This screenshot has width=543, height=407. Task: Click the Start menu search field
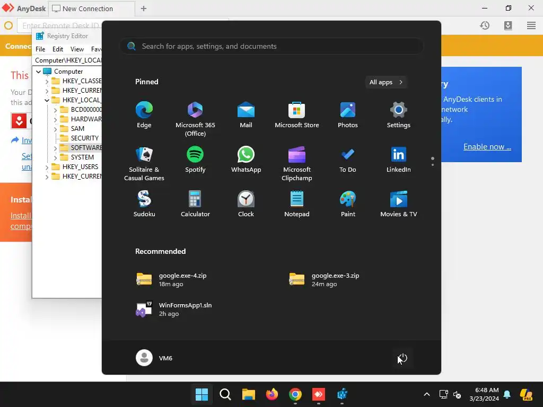(x=272, y=47)
